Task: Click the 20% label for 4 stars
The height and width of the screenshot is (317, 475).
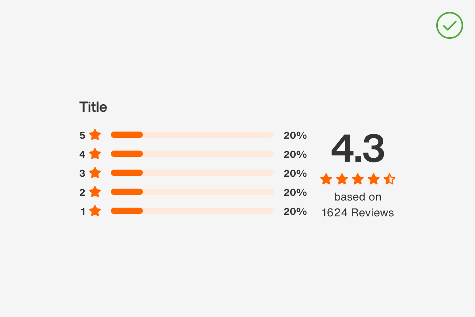Action: [295, 154]
